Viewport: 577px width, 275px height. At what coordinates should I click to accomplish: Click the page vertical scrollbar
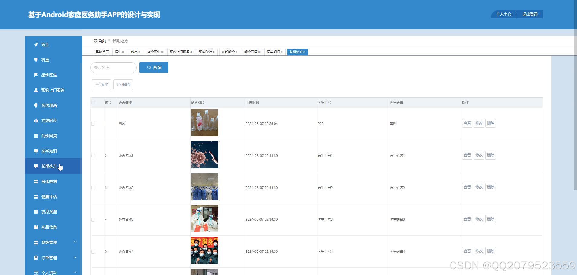click(575, 95)
